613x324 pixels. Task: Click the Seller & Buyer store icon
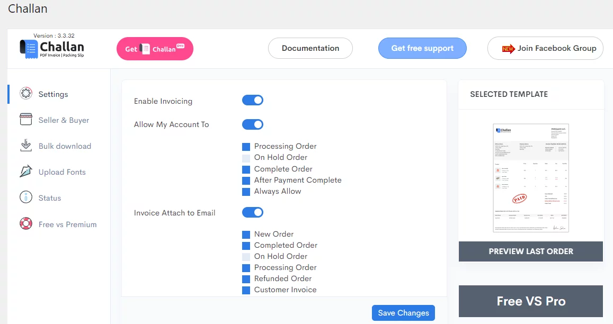click(26, 119)
